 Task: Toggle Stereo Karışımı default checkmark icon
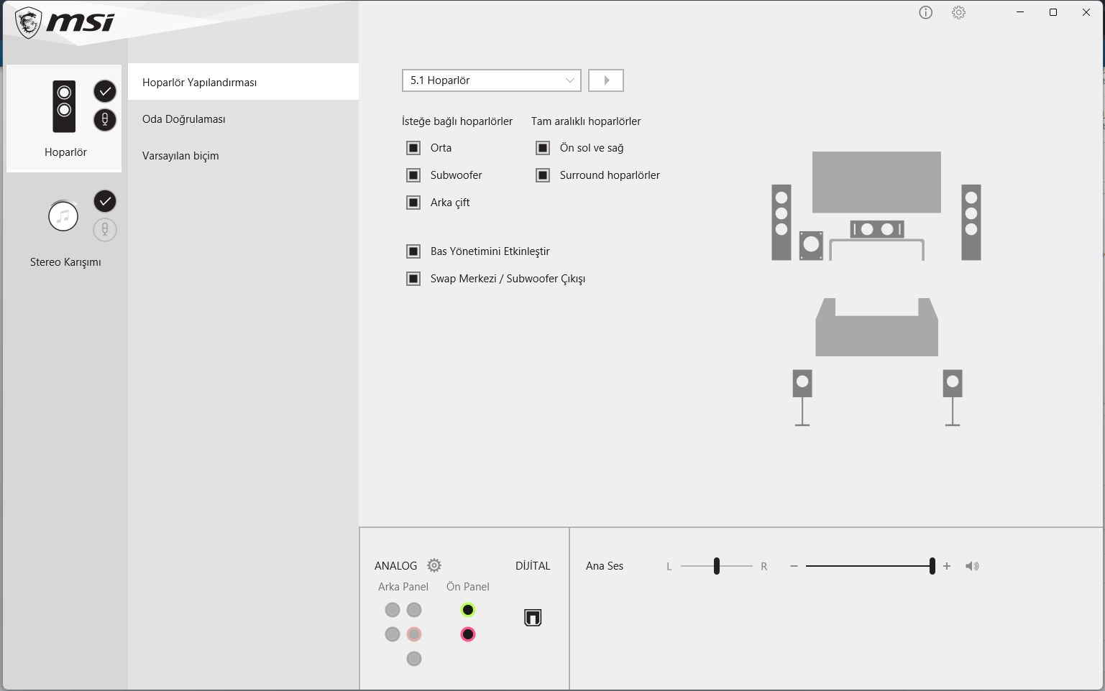(x=105, y=201)
